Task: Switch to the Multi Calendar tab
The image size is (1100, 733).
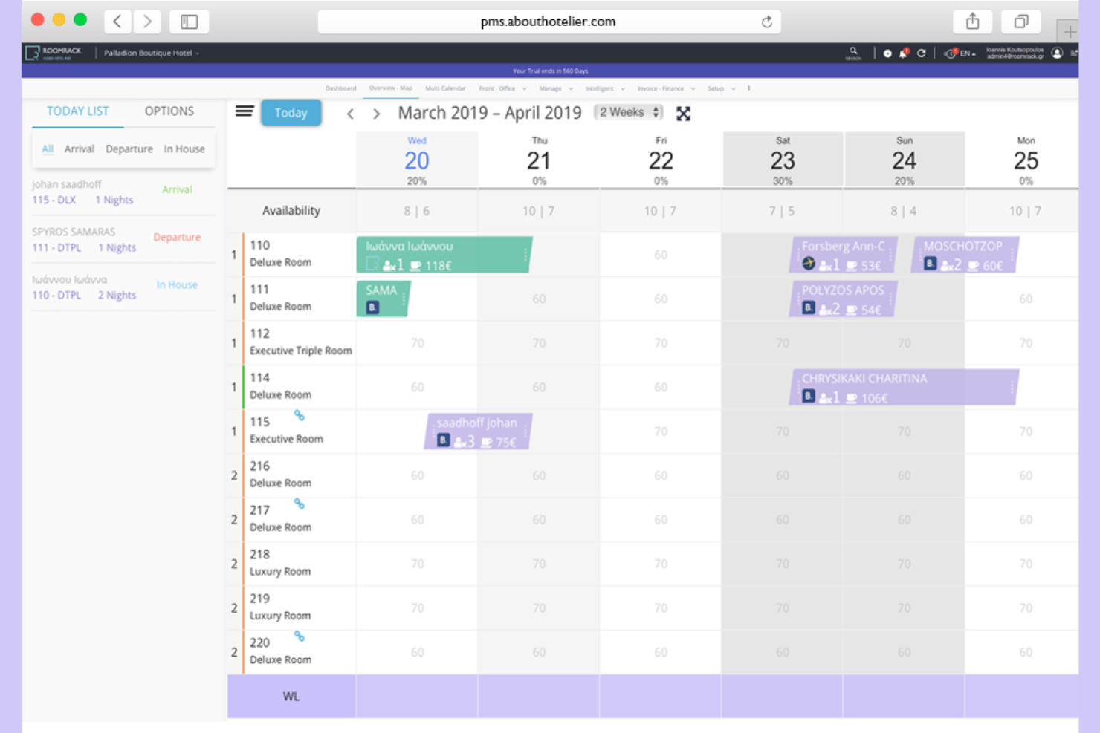Action: tap(444, 88)
